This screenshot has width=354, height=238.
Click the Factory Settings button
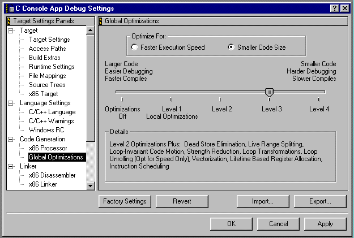[x=125, y=201]
